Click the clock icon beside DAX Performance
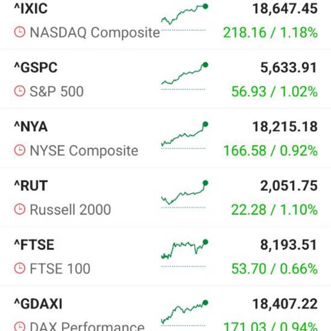 pyautogui.click(x=20, y=327)
